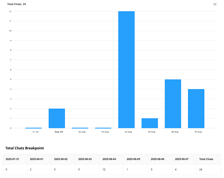Click the Total Chats Breakpoint heading
The width and height of the screenshot is (224, 178).
coord(24,148)
